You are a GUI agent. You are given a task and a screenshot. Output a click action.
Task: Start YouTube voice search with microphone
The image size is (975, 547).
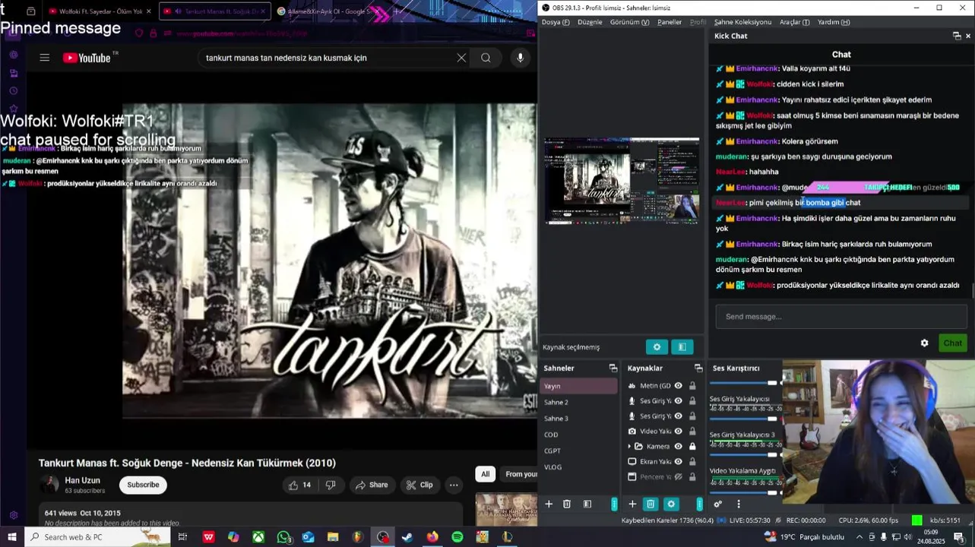[x=520, y=58]
